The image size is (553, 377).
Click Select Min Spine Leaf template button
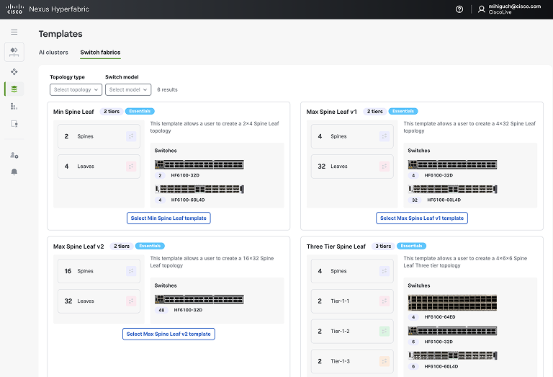click(168, 218)
